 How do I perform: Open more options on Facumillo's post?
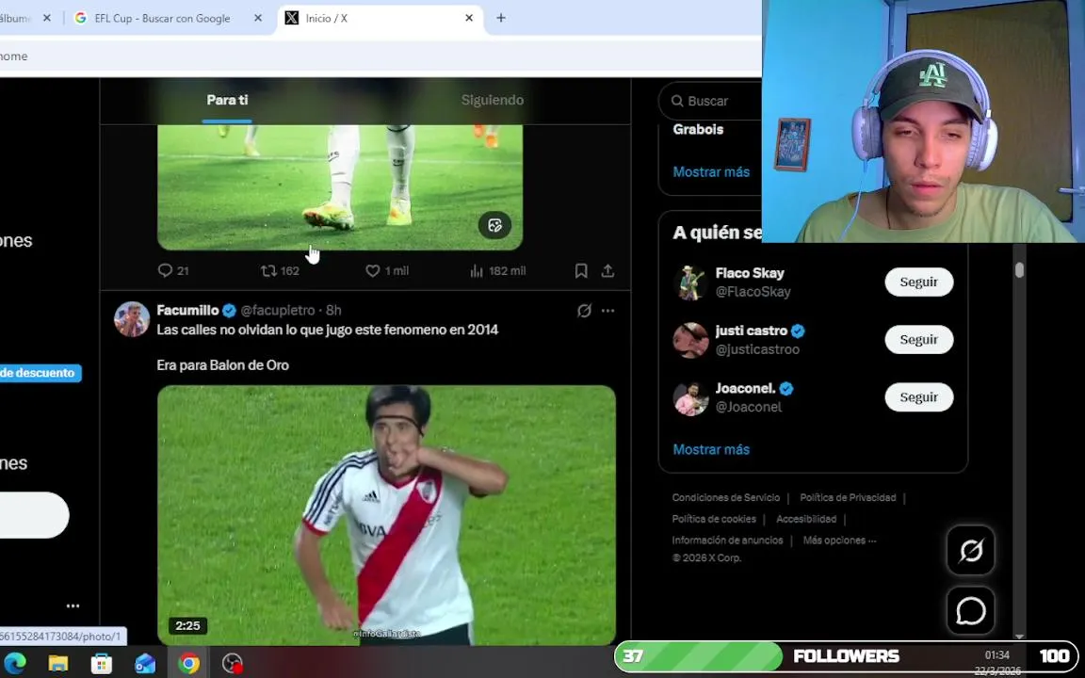pyautogui.click(x=607, y=311)
